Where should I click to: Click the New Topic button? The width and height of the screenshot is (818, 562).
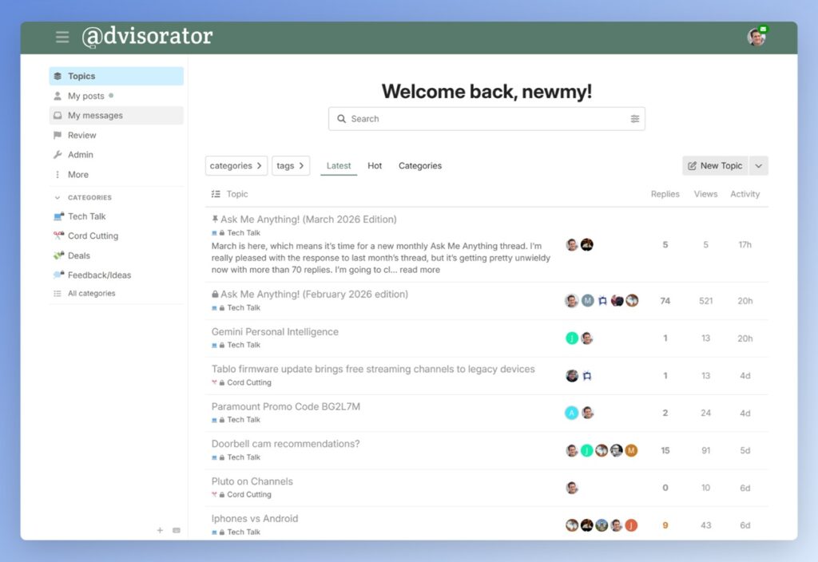click(x=714, y=166)
